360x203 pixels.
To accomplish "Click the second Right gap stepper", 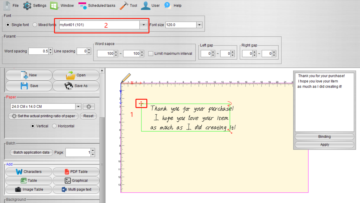I will tap(274, 53).
